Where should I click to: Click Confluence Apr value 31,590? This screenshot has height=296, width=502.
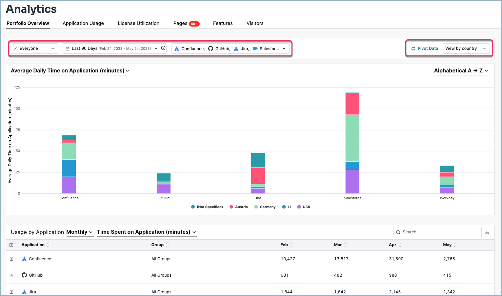tap(396, 259)
